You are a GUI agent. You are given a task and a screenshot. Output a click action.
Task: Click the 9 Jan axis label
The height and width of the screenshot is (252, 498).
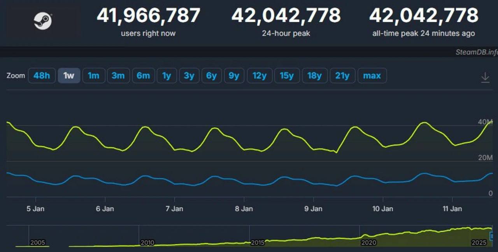pos(313,209)
